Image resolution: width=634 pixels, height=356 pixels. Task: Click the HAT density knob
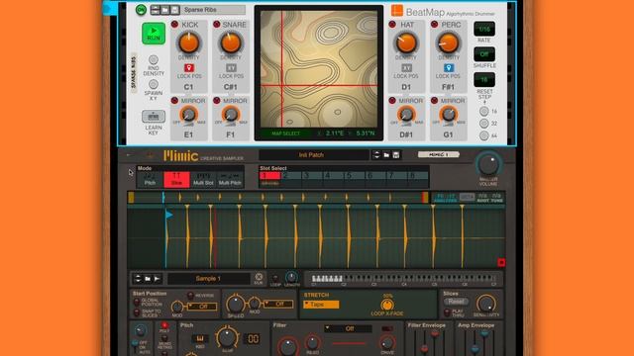406,43
